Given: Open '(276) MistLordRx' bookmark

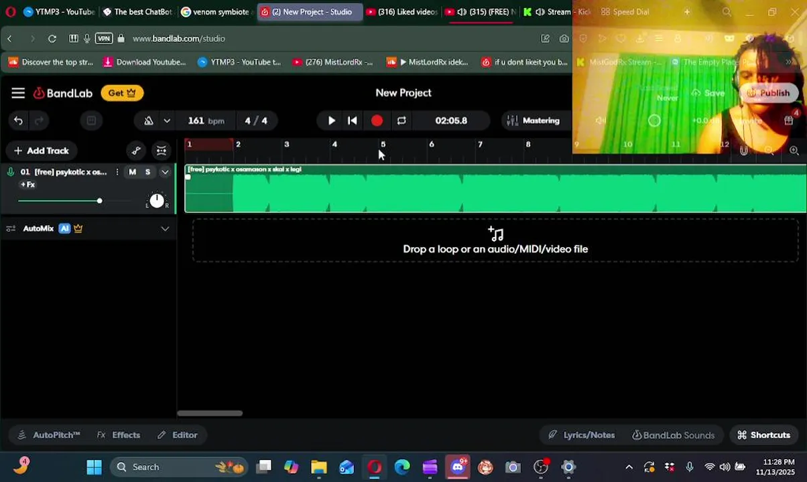Looking at the screenshot, I should (332, 62).
